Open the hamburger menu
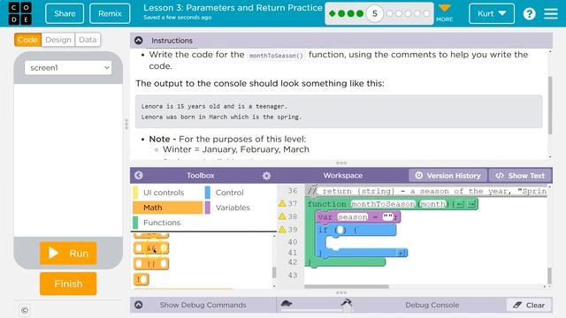Image resolution: width=566 pixels, height=318 pixels. pyautogui.click(x=551, y=14)
